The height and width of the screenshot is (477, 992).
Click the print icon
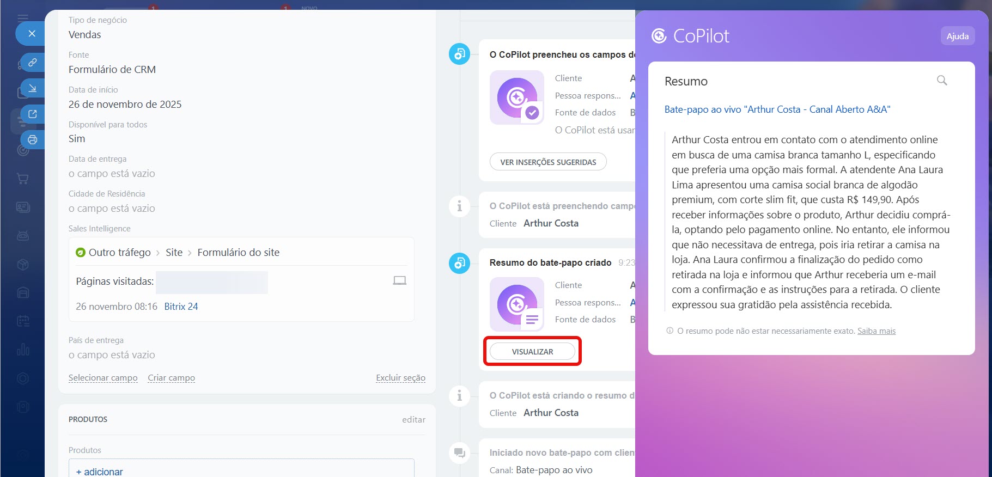click(33, 140)
